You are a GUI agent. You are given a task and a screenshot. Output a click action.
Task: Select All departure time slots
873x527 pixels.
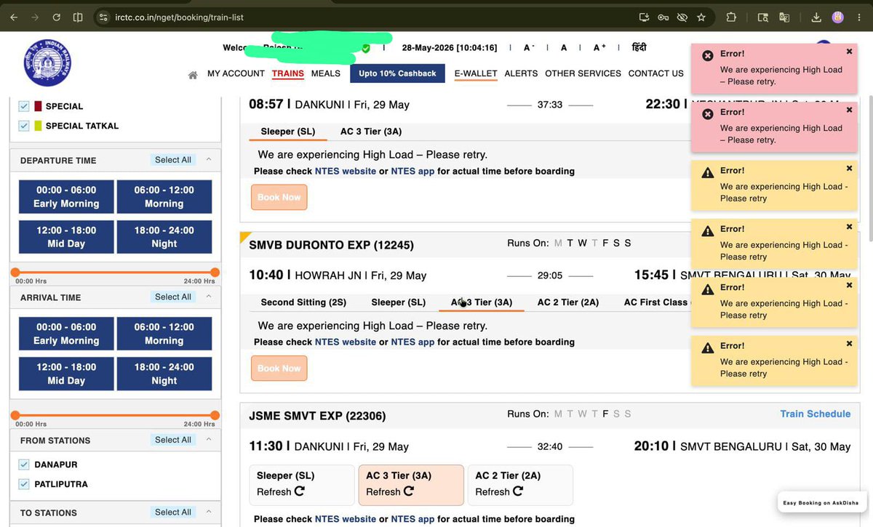[x=173, y=160]
